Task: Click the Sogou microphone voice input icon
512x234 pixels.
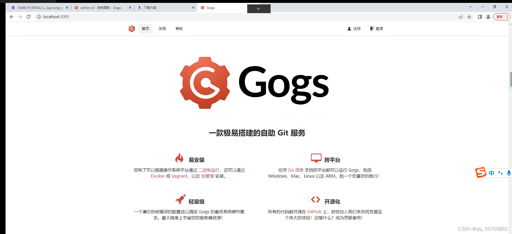Action: point(509,173)
